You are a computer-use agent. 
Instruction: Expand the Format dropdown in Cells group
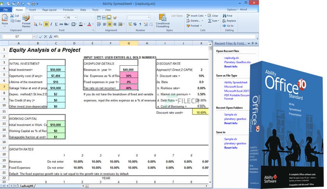tap(201, 26)
